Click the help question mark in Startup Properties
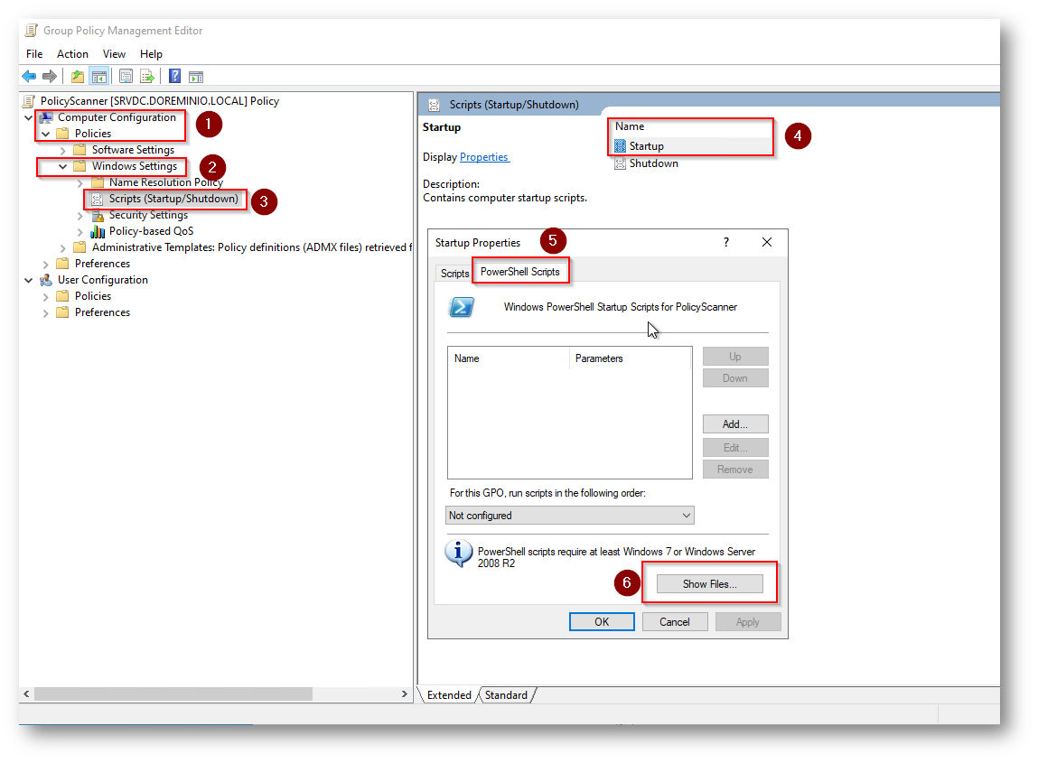Viewport: 1038px width, 763px height. click(x=726, y=242)
